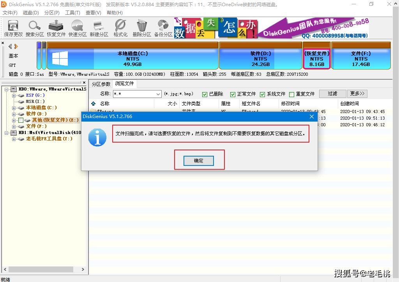The image size is (399, 282).
Task: Click the 删除分区 delete partition icon
Action: click(x=142, y=28)
